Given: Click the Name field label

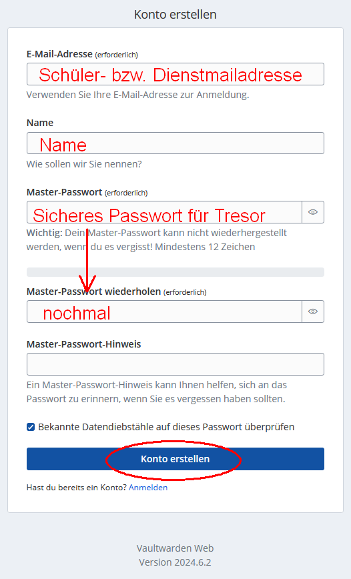Looking at the screenshot, I should click(40, 123).
